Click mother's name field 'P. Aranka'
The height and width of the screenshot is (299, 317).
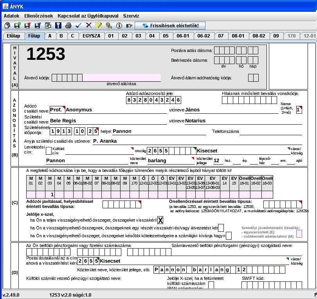[197, 141]
